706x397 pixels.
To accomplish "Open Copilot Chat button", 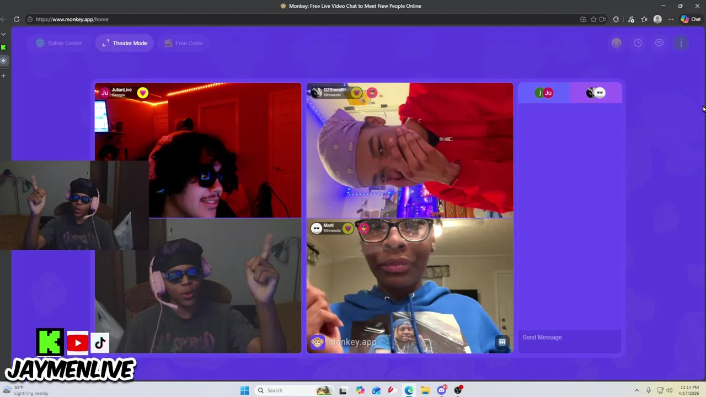I will click(x=691, y=19).
